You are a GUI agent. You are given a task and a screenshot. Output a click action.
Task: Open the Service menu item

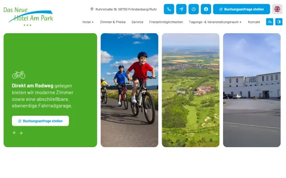[137, 22]
